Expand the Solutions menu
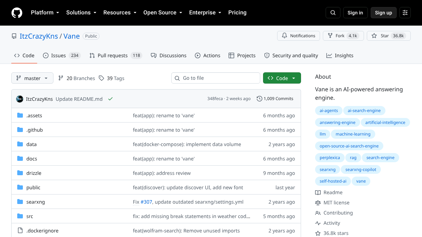The image size is (422, 237). pos(81,13)
